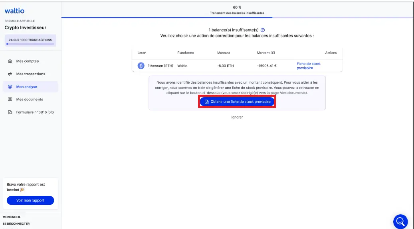Click the Mes transactions arrows icon
The height and width of the screenshot is (229, 414).
[x=10, y=74]
